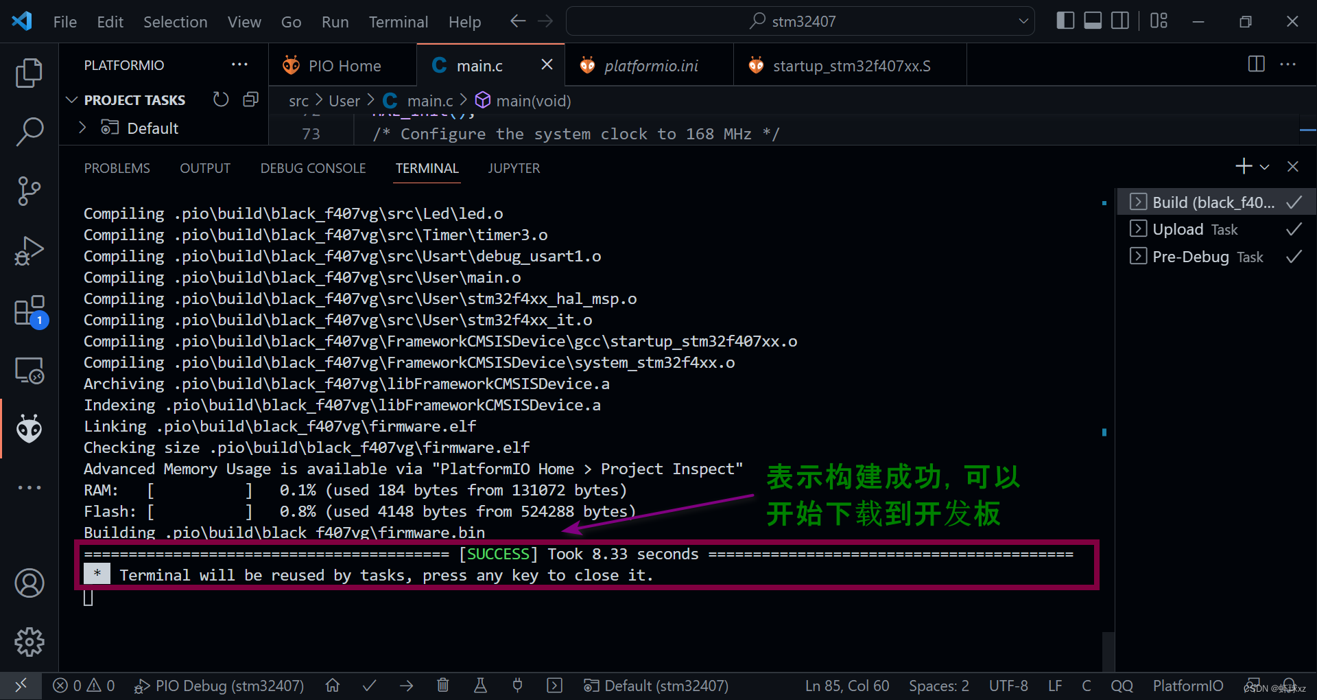The width and height of the screenshot is (1317, 700).
Task: Split the editor right
Action: pyautogui.click(x=1256, y=65)
